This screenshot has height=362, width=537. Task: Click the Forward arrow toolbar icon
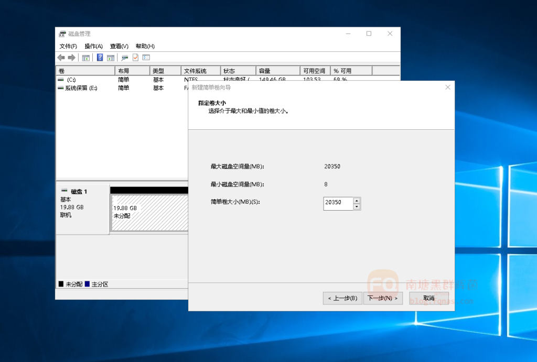(71, 58)
